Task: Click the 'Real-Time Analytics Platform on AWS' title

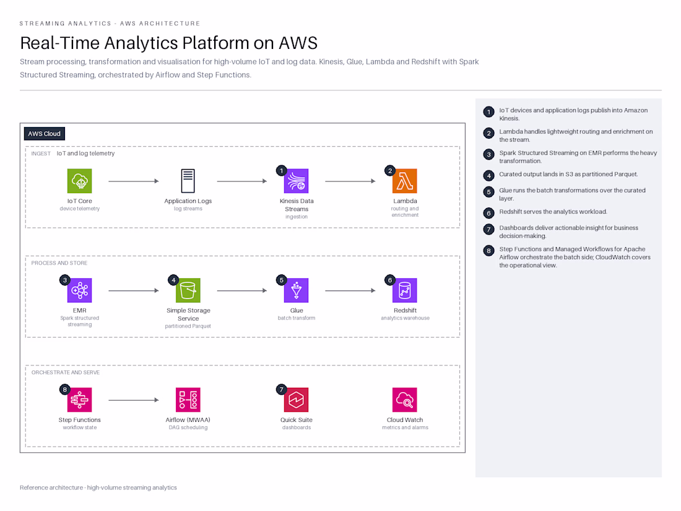Action: pos(168,43)
